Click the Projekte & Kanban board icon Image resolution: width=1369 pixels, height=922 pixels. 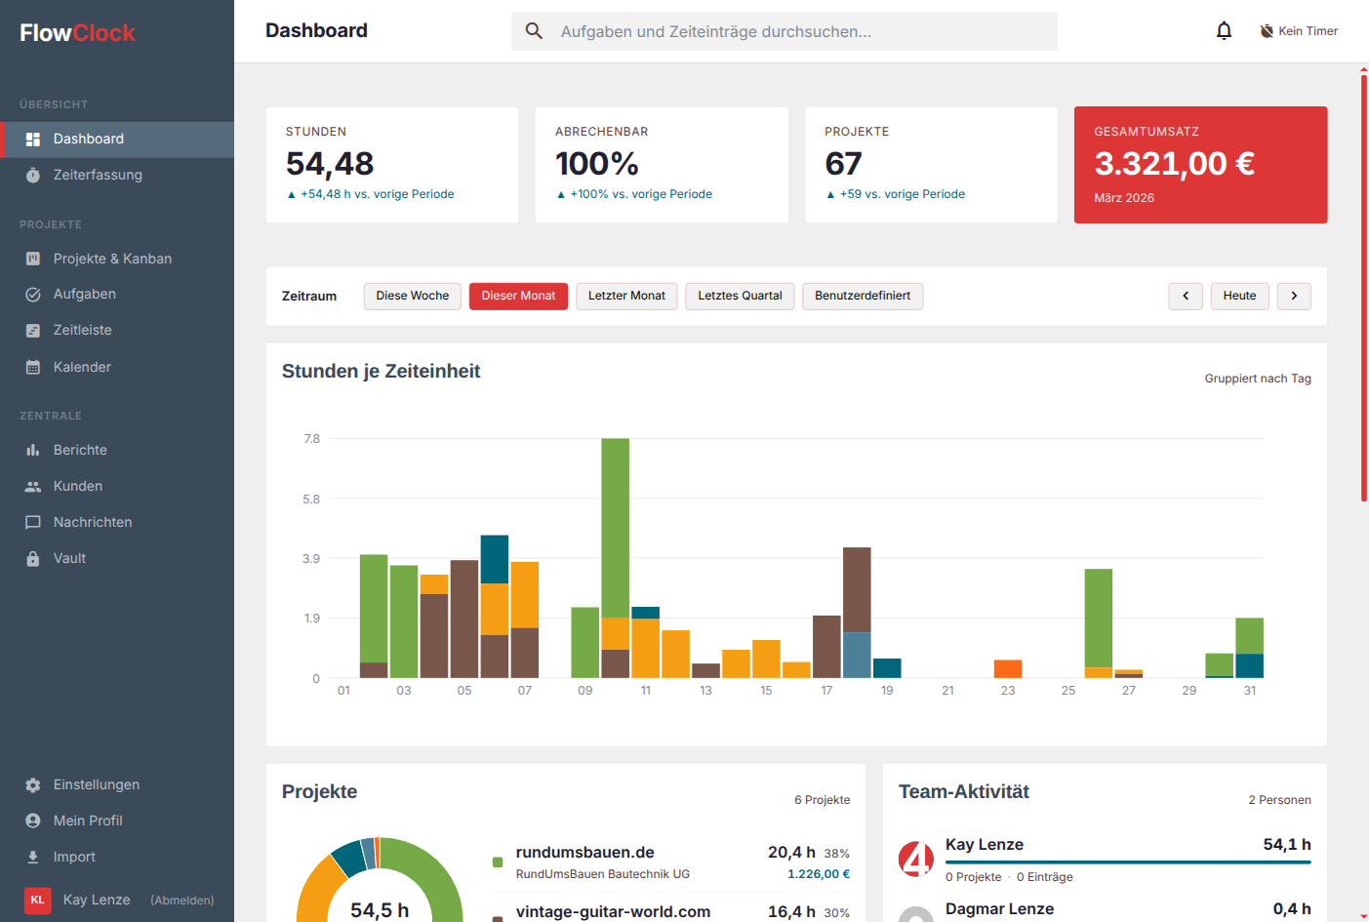pos(33,259)
